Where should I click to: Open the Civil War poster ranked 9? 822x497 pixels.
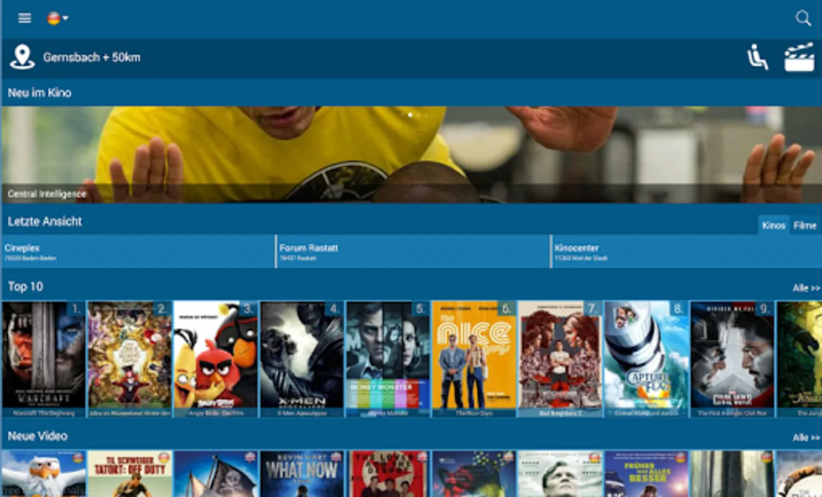[731, 359]
